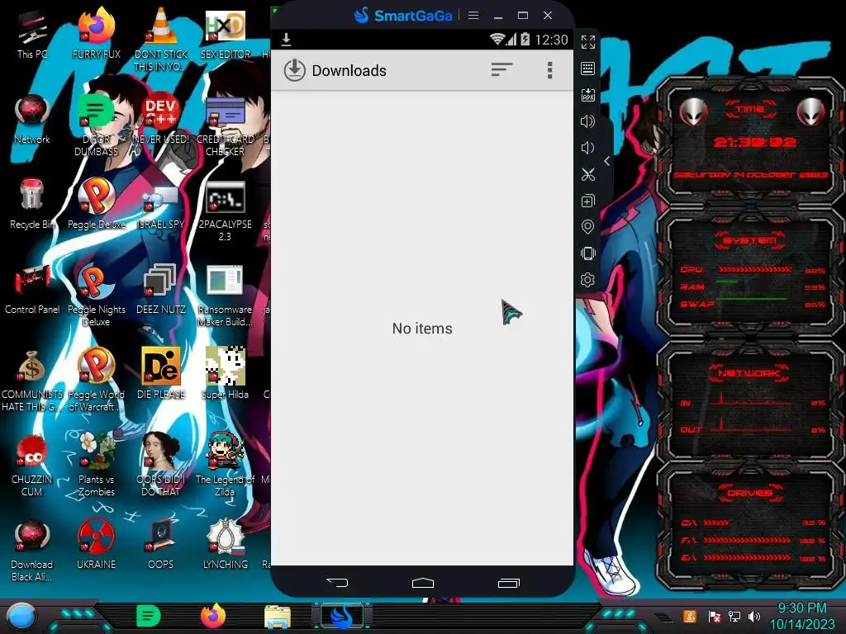Open the DEEZ NUTZ desktop icon

(161, 281)
